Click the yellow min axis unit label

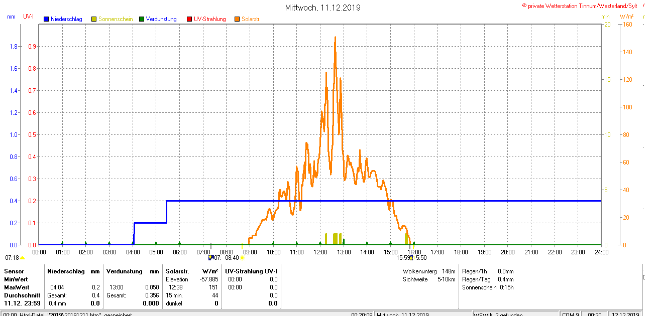coord(605,17)
